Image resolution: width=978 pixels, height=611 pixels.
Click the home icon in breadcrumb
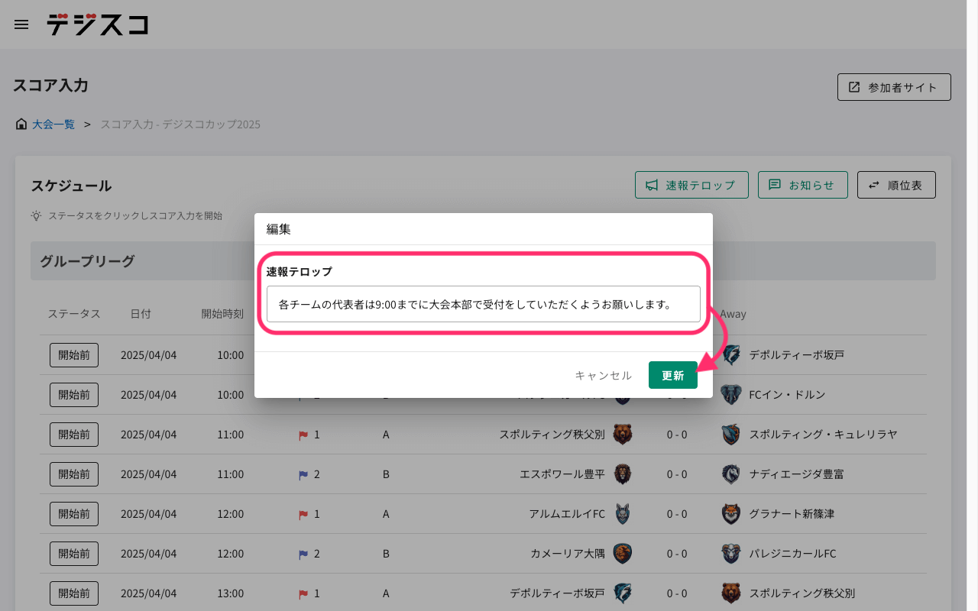(x=21, y=124)
